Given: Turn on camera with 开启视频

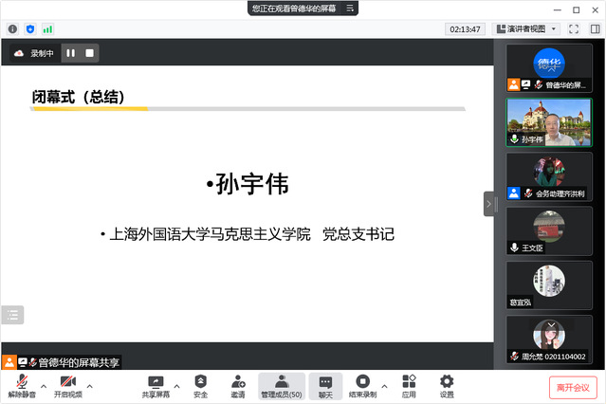Looking at the screenshot, I should pos(67,383).
